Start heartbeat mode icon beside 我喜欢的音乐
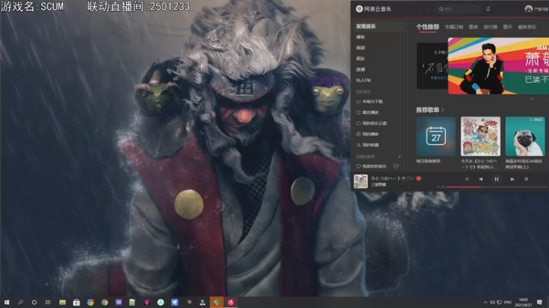The width and height of the screenshot is (549, 308). point(396,166)
